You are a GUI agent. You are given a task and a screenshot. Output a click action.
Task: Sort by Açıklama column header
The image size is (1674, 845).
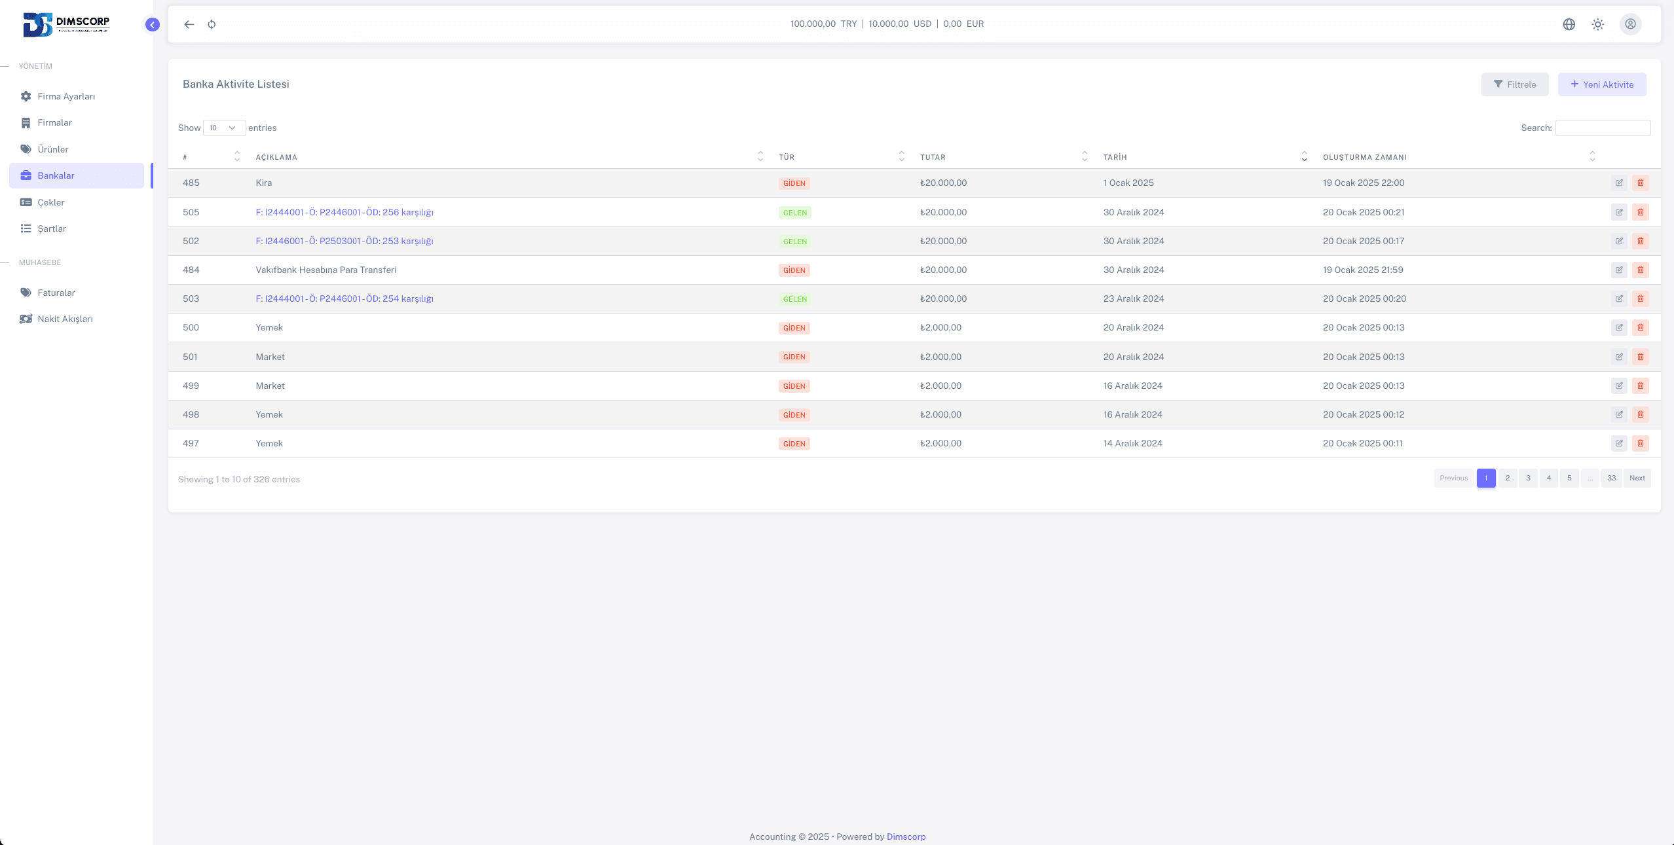276,157
